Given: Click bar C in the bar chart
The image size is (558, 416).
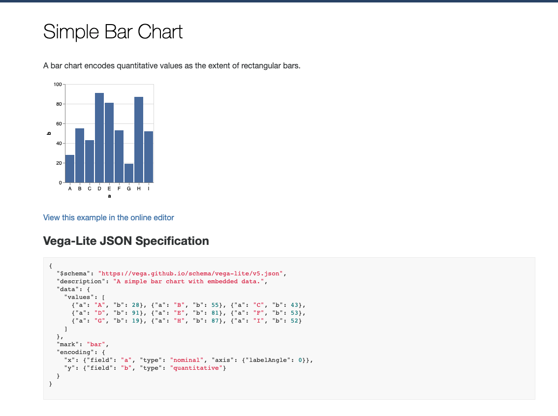Looking at the screenshot, I should (90, 161).
